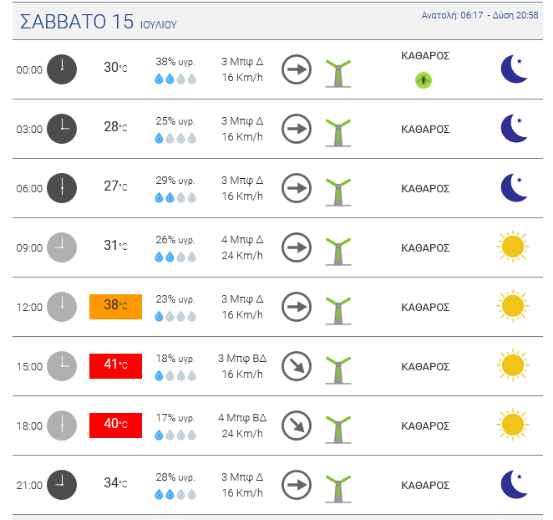Click the humidity droplets at 00:00
553x520 pixels.
point(175,79)
